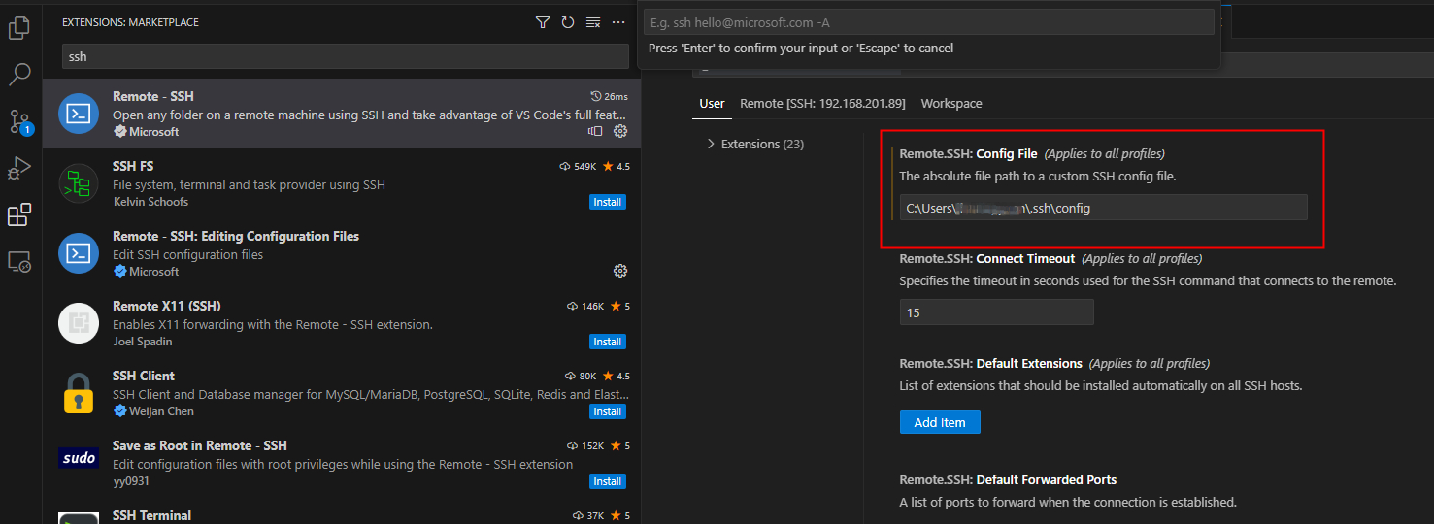
Task: Open the SSH Client extension title
Action: (x=144, y=376)
